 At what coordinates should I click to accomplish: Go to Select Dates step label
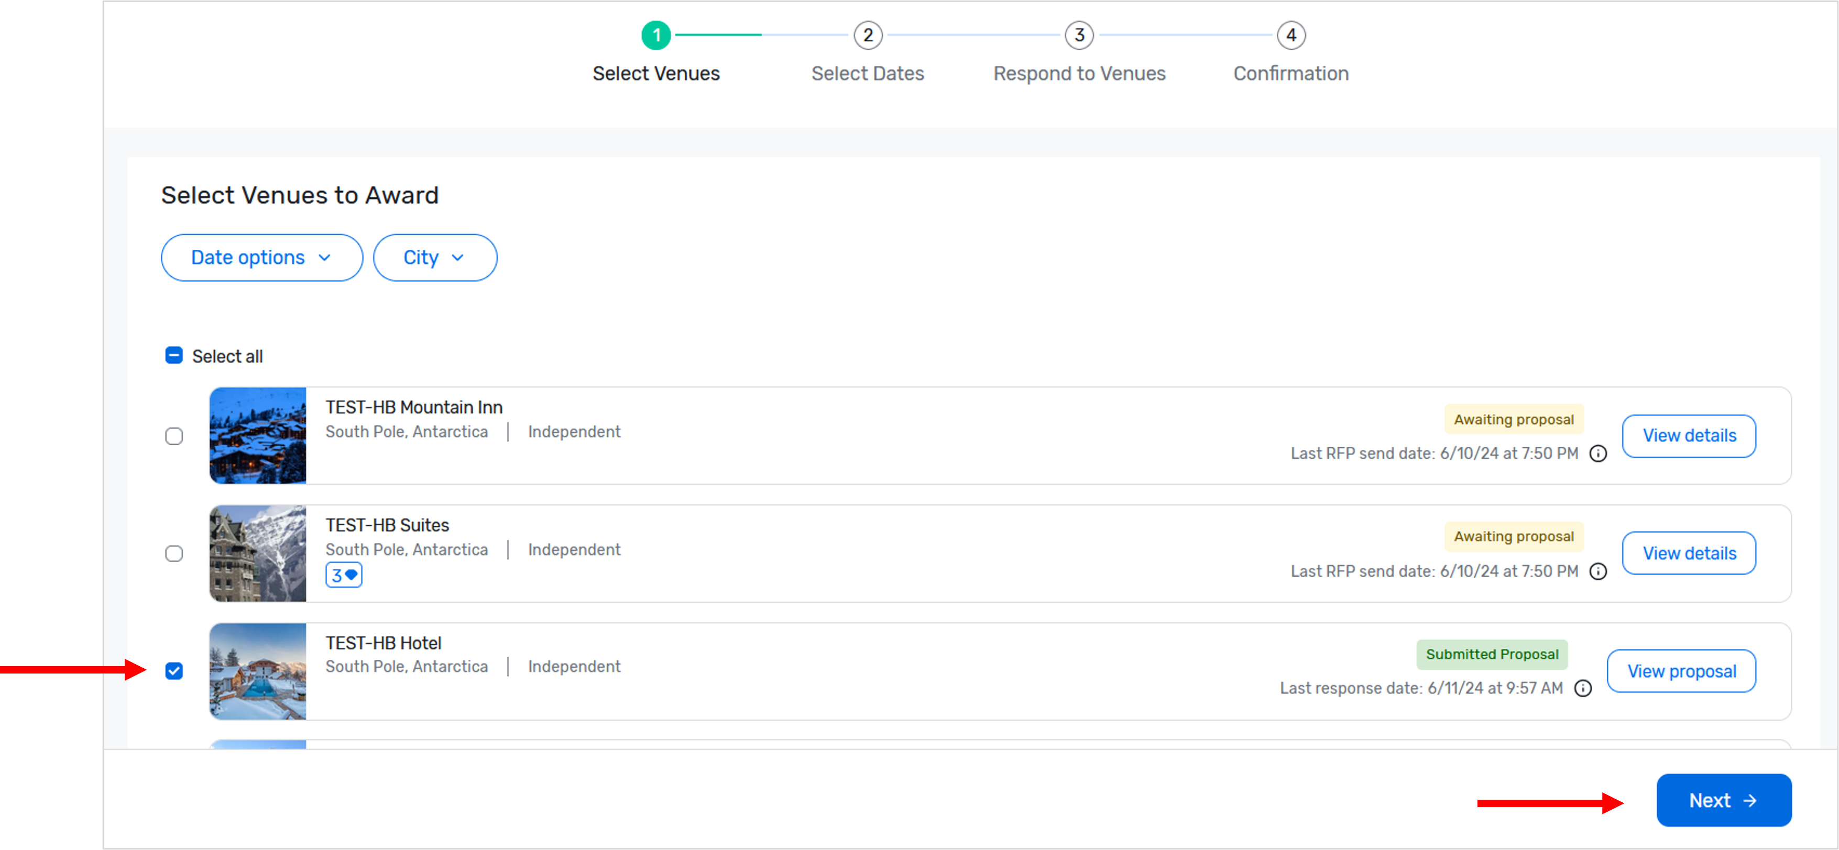coord(868,73)
